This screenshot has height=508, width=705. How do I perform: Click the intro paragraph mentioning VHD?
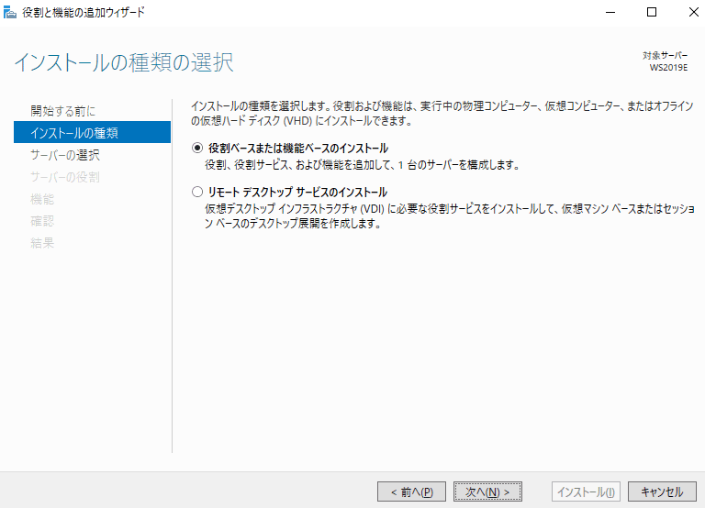point(442,113)
